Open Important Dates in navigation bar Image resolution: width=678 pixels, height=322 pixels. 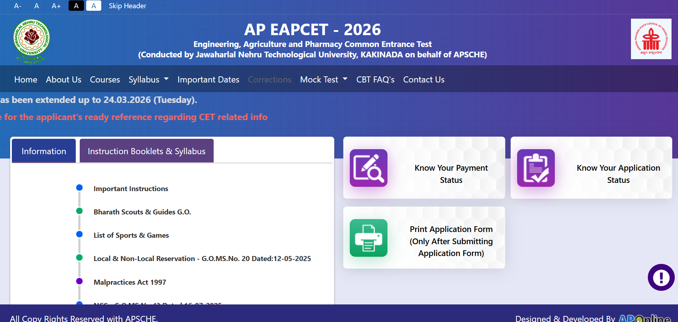click(208, 80)
